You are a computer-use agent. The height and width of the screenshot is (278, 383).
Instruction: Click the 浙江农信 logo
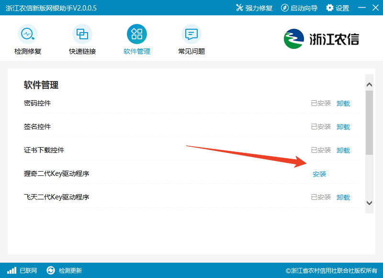coord(319,39)
